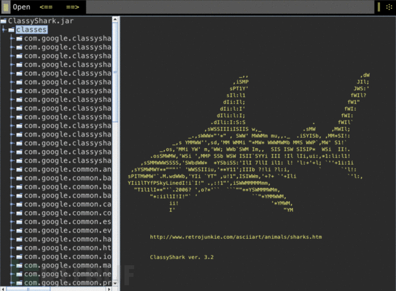The width and height of the screenshot is (396, 291).
Task: Click the Open toolbar button
Action: (x=21, y=7)
